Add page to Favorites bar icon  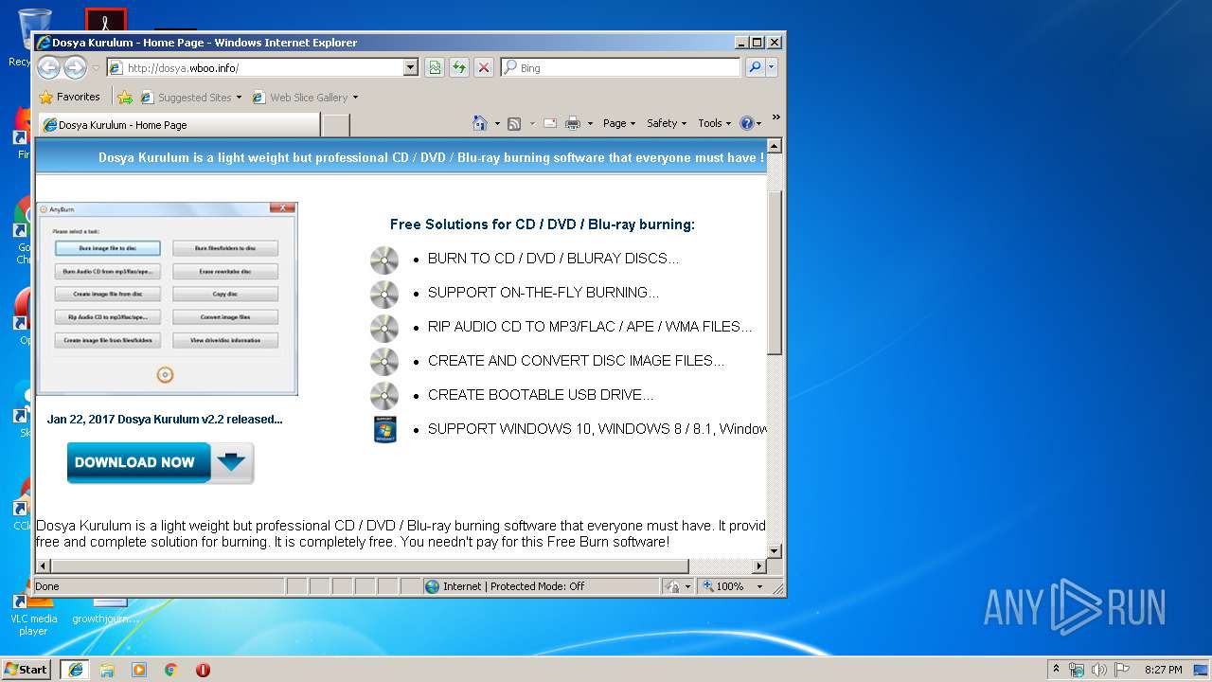pyautogui.click(x=125, y=97)
